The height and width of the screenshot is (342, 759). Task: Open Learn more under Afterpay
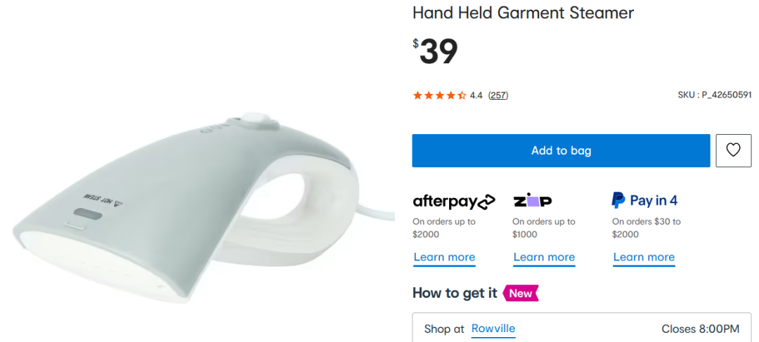click(444, 257)
